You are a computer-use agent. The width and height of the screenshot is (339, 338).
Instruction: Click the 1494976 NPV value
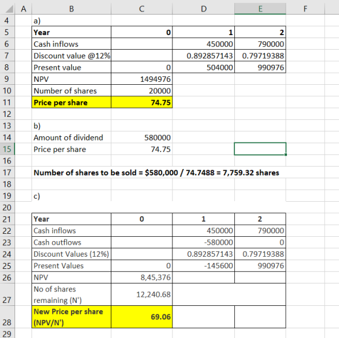pyautogui.click(x=142, y=79)
